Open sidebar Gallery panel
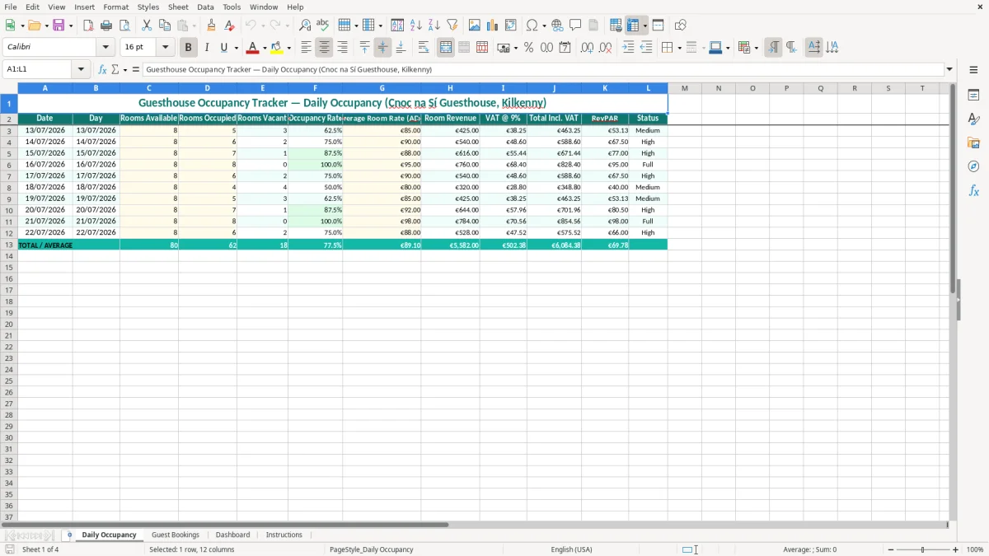The width and height of the screenshot is (989, 556). point(974,143)
